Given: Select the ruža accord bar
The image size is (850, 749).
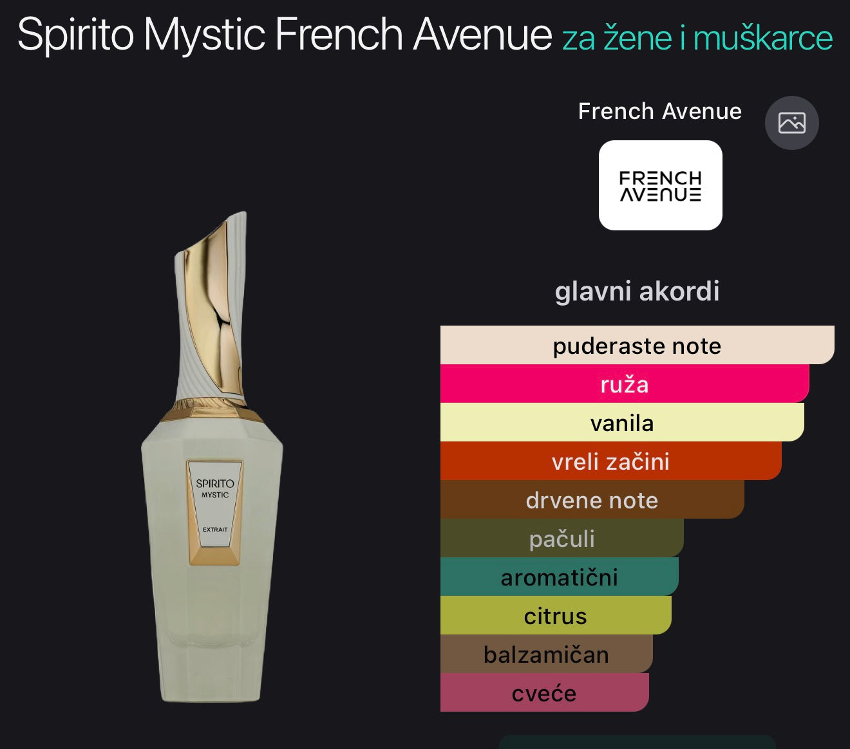Looking at the screenshot, I should (625, 384).
